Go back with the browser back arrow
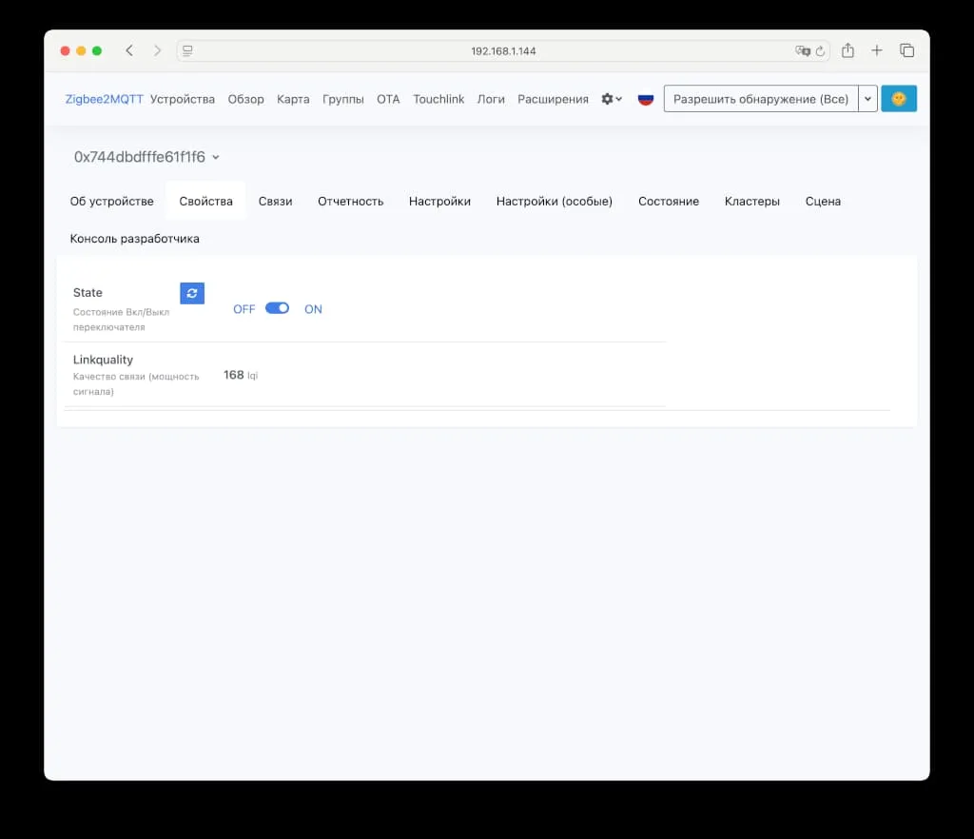This screenshot has height=839, width=974. tap(129, 50)
